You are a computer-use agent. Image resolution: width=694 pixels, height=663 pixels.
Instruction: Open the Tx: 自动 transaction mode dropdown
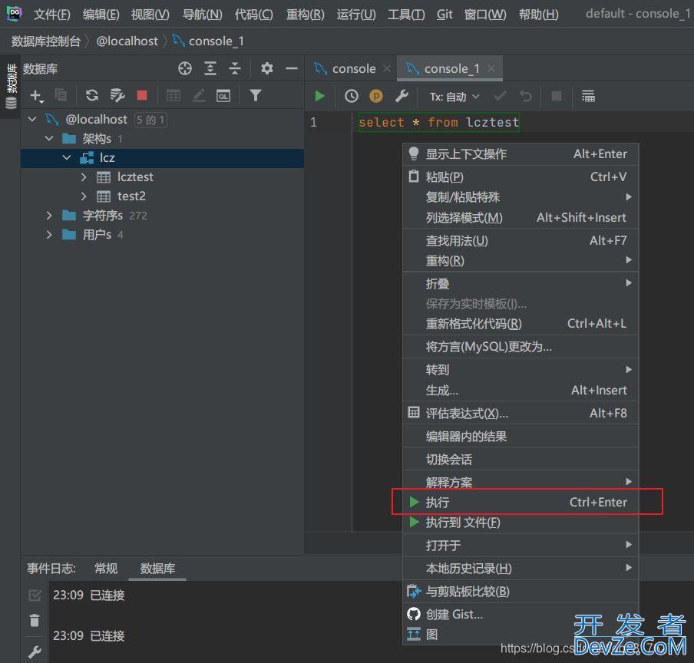coord(454,97)
